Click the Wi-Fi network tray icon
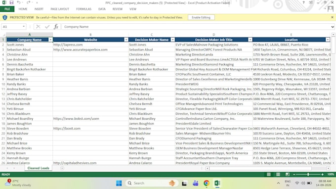Viewport: 336px width, 189px height. click(x=297, y=183)
